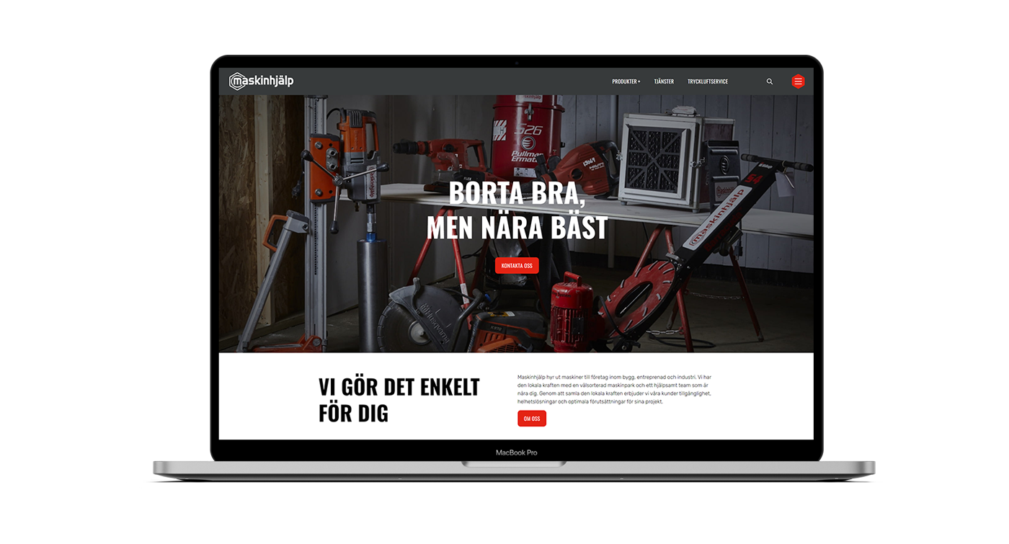Screen dimensions: 1009x544
Task: Select Tryckluftservice in the navigation
Action: pyautogui.click(x=707, y=81)
